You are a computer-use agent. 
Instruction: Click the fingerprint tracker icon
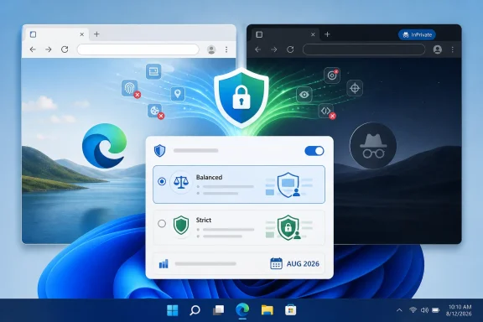pos(129,88)
